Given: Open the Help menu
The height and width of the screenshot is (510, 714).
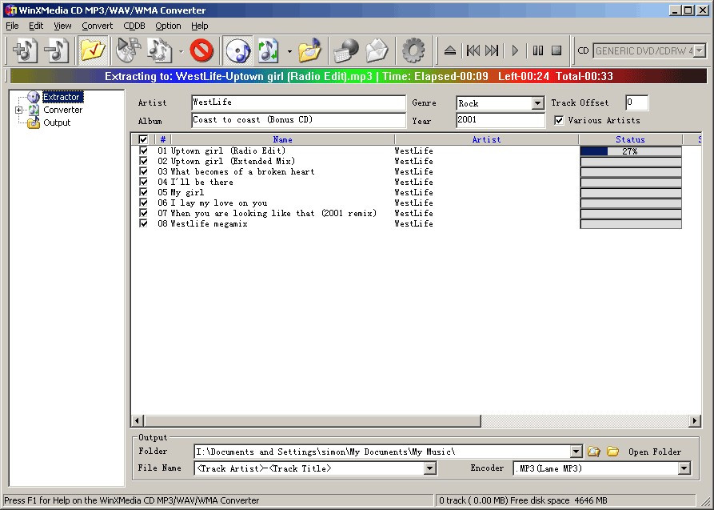Looking at the screenshot, I should [199, 26].
